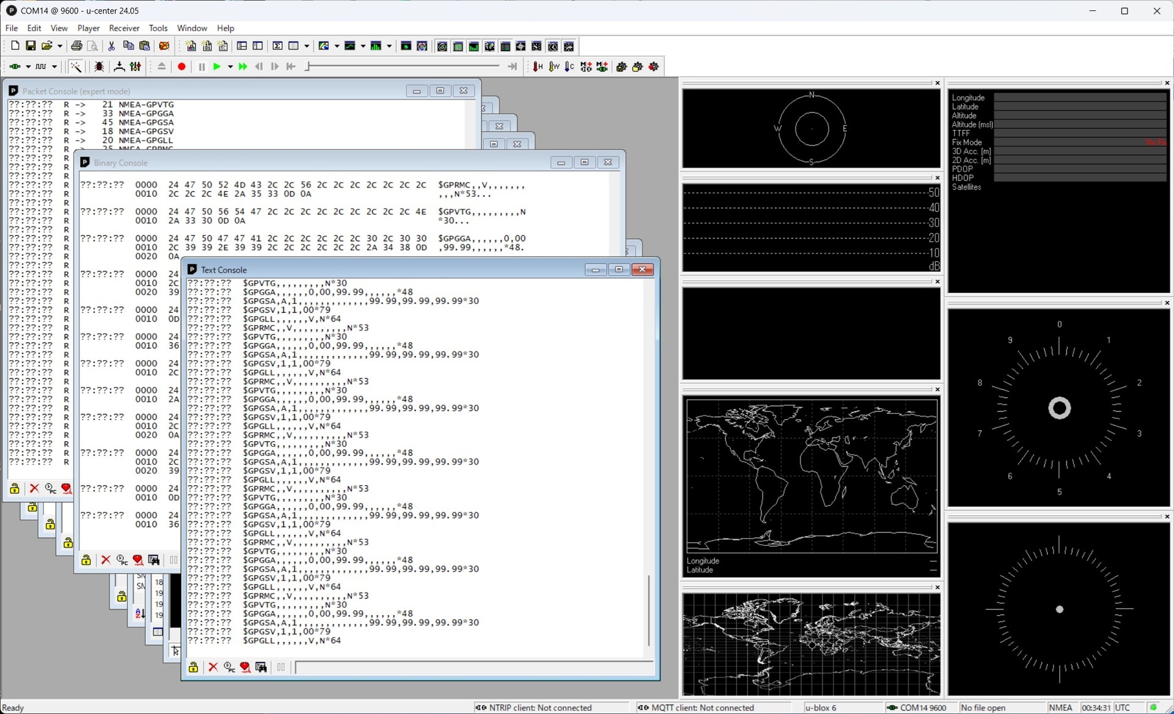Open the Player menu
1174x714 pixels.
[x=88, y=28]
